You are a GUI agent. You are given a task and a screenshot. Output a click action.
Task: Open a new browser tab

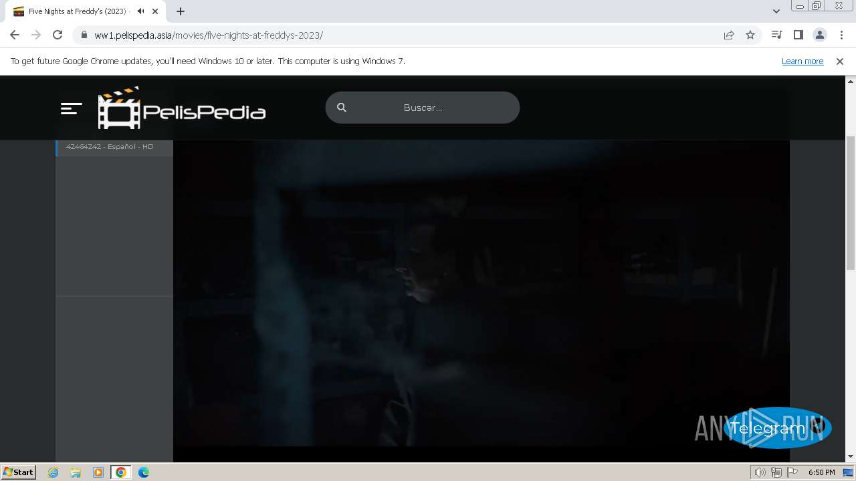181,11
